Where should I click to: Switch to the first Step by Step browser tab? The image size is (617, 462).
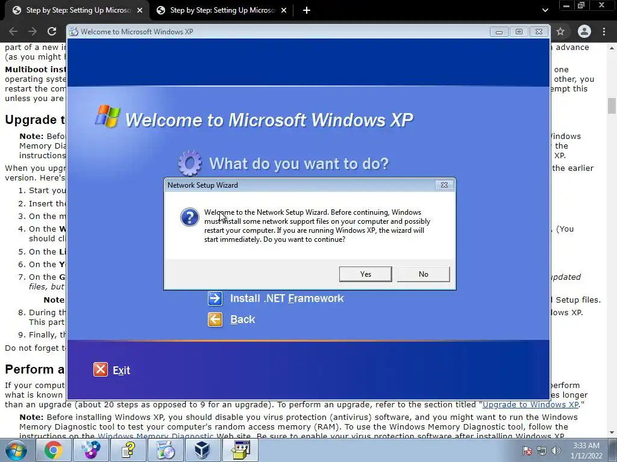[77, 10]
